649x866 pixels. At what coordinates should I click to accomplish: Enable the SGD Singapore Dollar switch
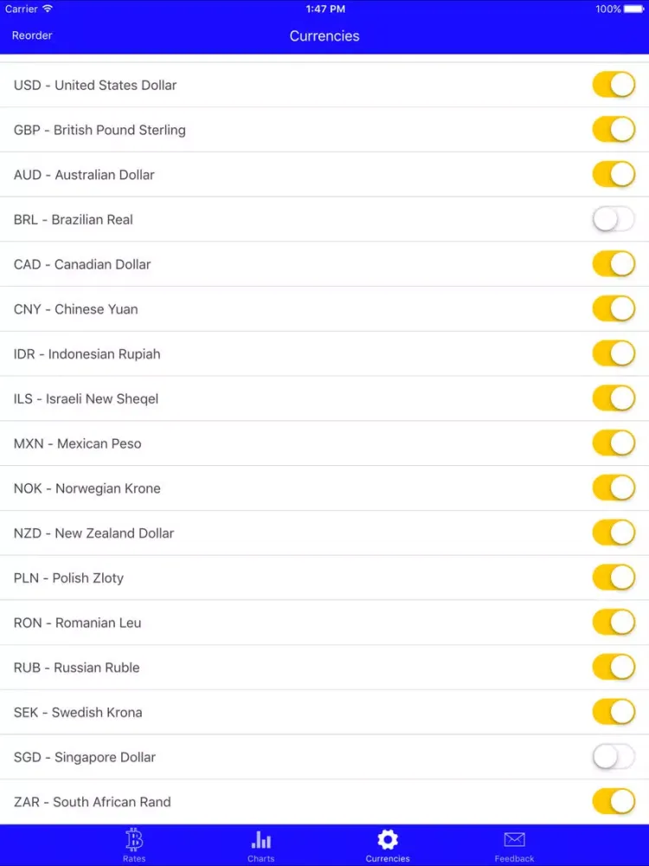coord(614,757)
